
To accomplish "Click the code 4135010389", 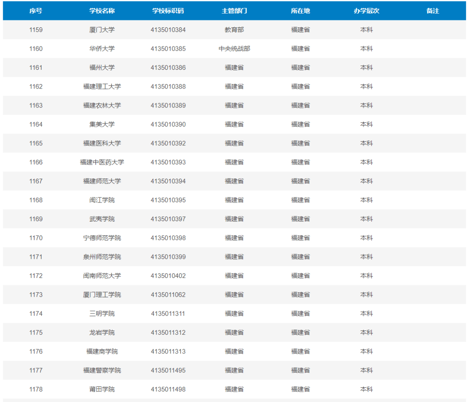I will 168,105.
